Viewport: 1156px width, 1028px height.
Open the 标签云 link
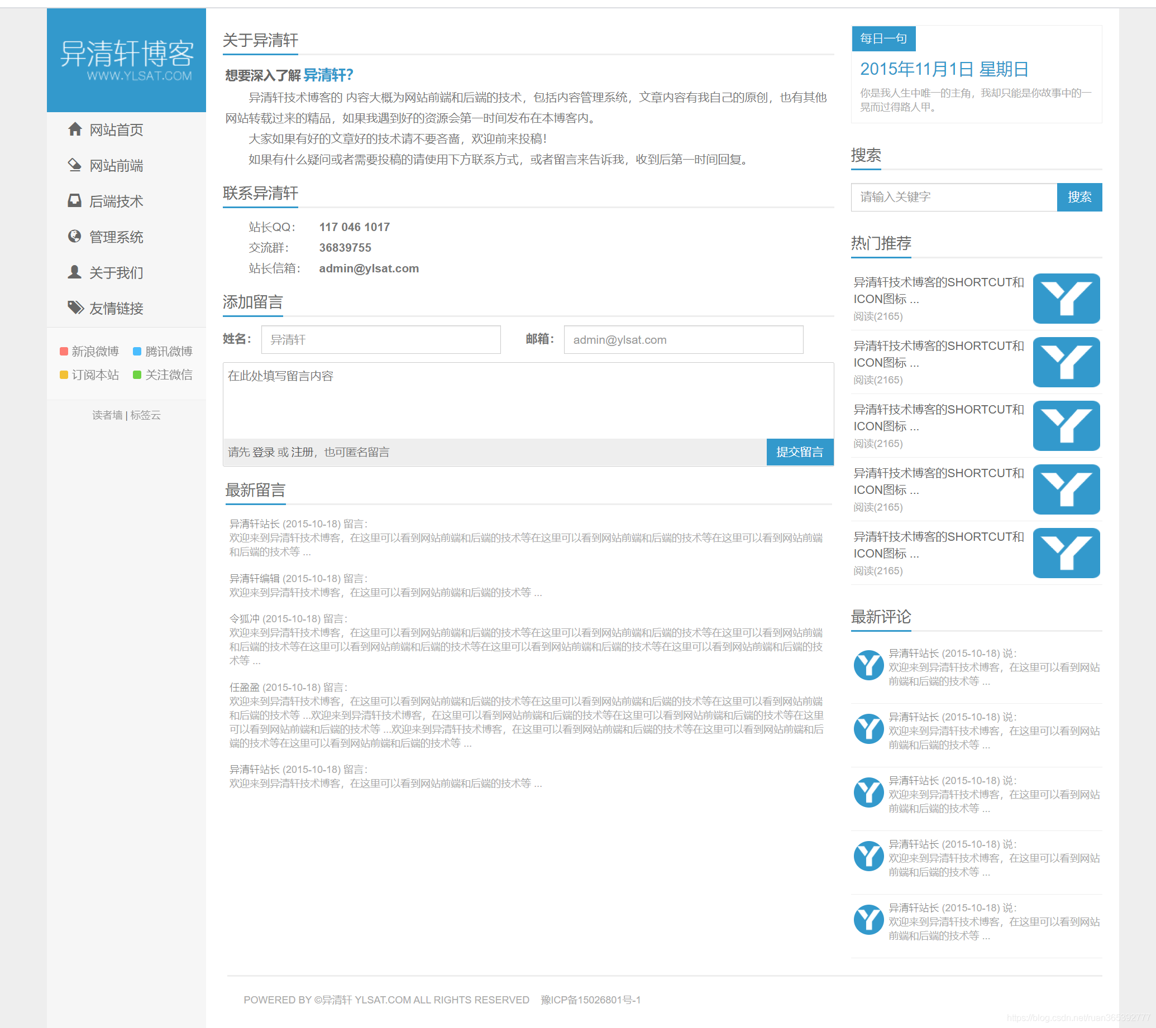145,415
